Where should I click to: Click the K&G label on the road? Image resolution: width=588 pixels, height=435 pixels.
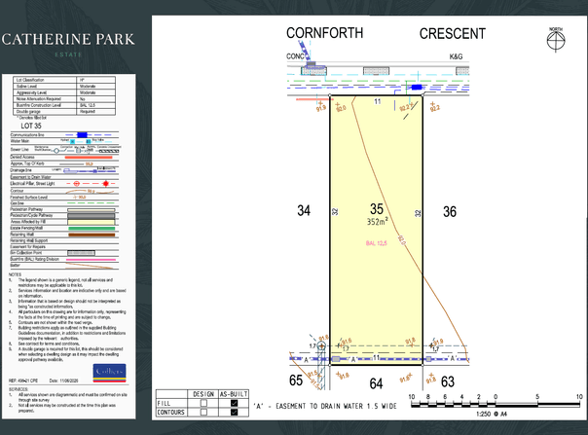tap(456, 56)
